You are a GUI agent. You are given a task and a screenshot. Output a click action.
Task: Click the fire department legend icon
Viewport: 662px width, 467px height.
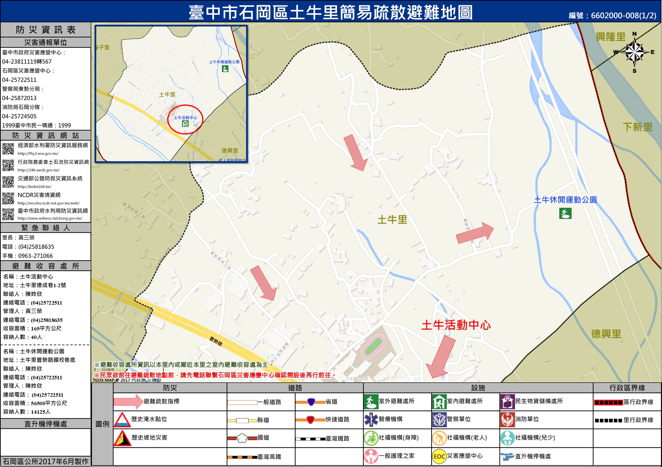507,420
